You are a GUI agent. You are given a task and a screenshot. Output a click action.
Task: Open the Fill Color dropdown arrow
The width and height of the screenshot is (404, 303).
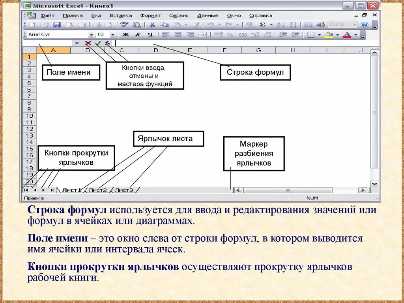coord(338,35)
